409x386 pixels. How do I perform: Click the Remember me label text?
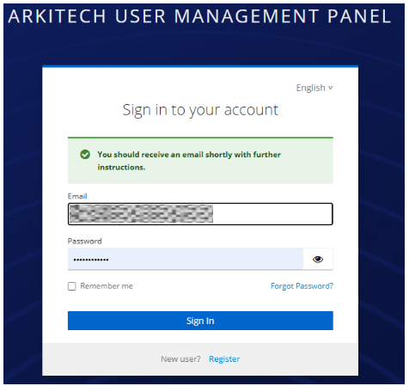coord(107,286)
